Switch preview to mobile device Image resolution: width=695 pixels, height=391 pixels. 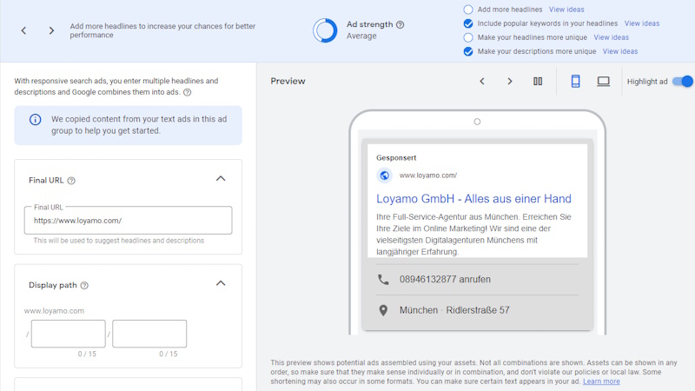[575, 81]
